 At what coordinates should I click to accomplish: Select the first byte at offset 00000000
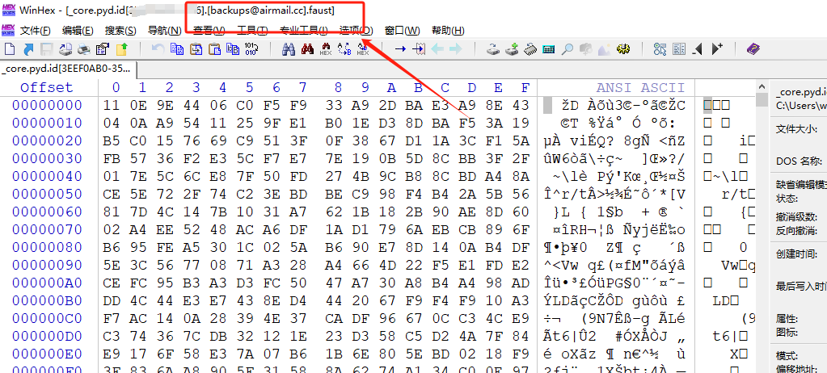(x=112, y=106)
